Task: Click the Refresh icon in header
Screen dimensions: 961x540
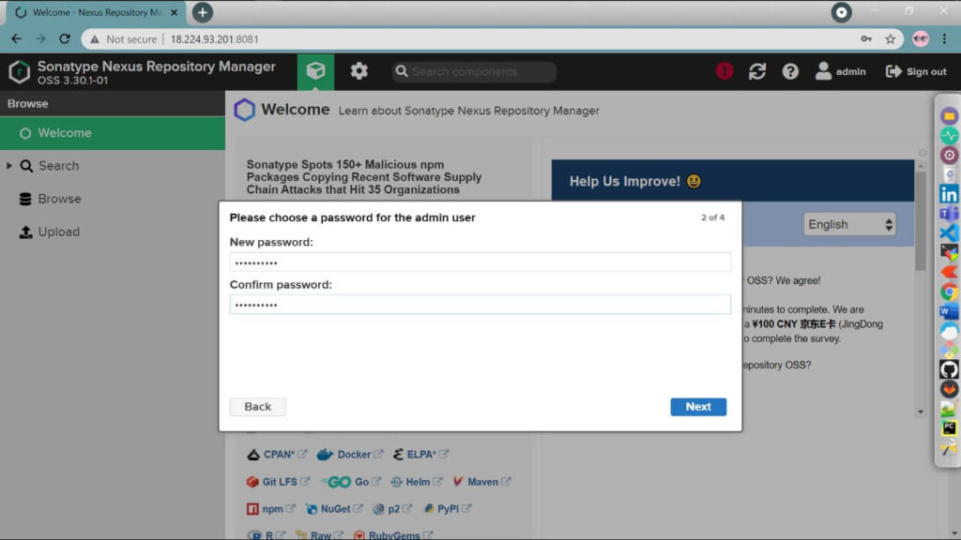Action: point(757,71)
